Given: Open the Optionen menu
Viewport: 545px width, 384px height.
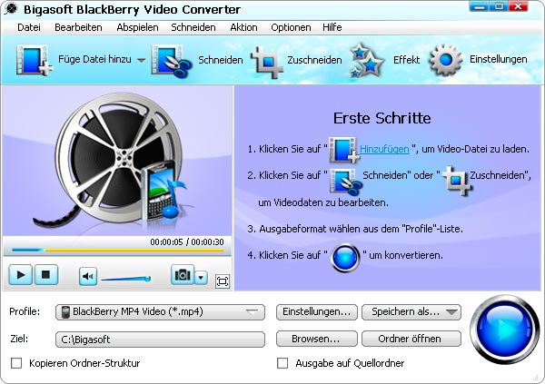Looking at the screenshot, I should (x=291, y=27).
